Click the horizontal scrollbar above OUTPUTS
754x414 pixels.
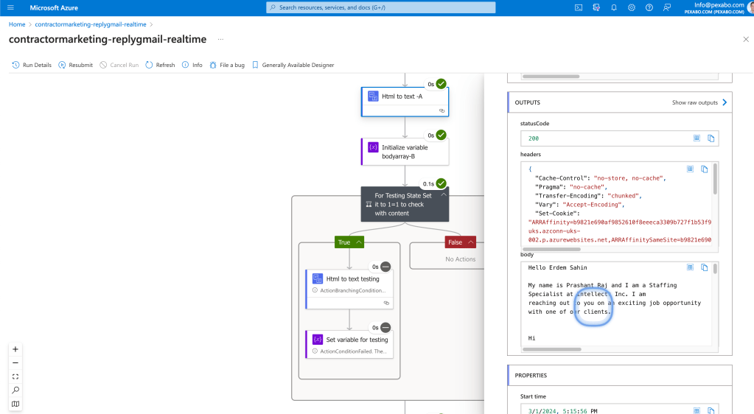coord(551,76)
